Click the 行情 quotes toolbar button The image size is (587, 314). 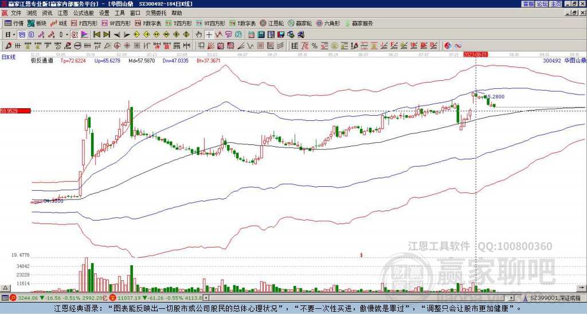point(14,23)
